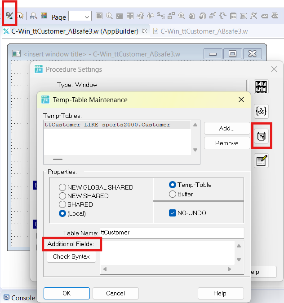This screenshot has width=284, height=303.
Task: Click the dark window panel toolbar icon
Action: (120, 16)
